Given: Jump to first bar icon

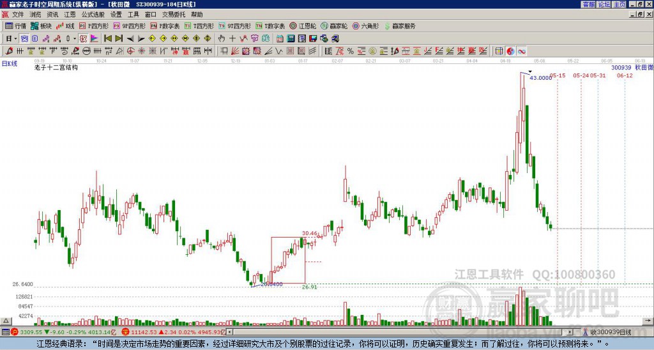Looking at the screenshot, I should click(x=107, y=39).
